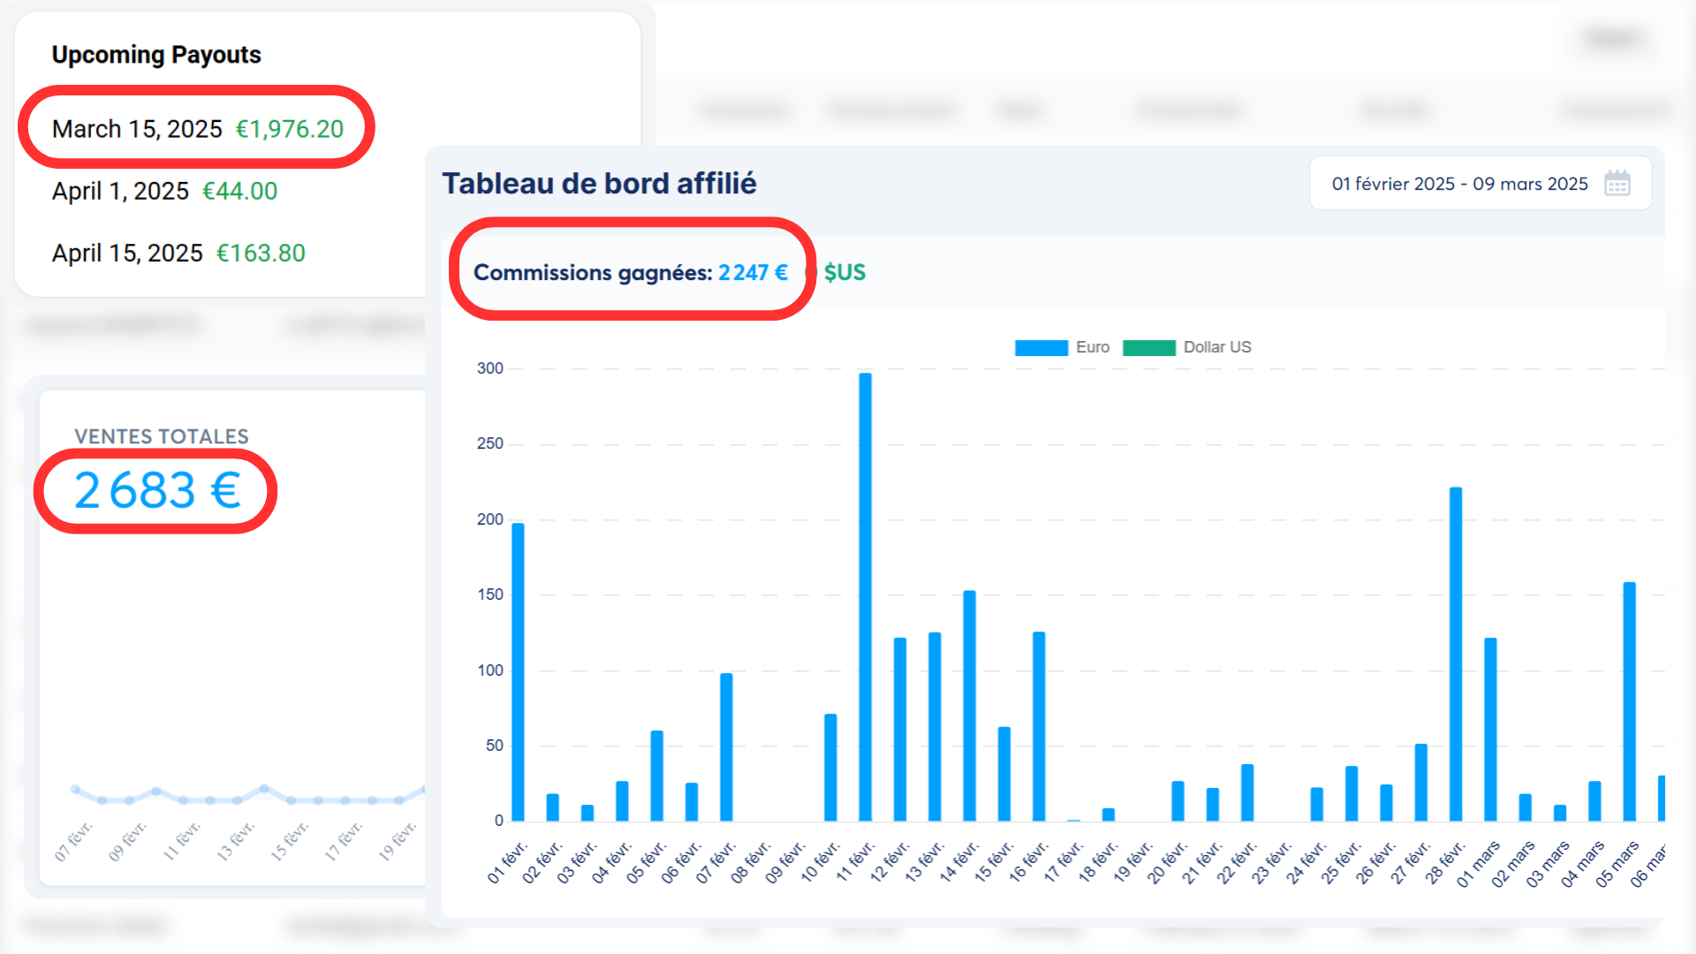The height and width of the screenshot is (954, 1696).
Task: Click the date range field 01 février - 09 mars
Action: (x=1459, y=184)
